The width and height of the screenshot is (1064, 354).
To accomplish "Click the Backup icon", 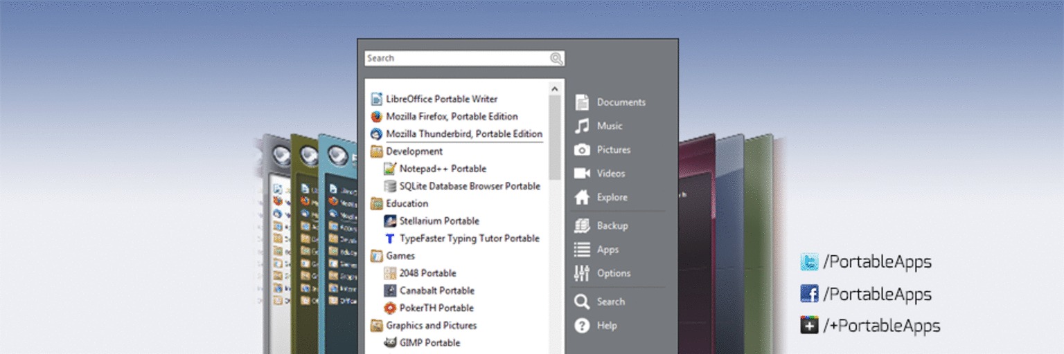I will click(x=582, y=225).
